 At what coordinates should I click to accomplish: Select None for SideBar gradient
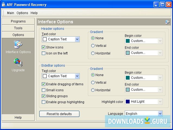(x=93, y=75)
